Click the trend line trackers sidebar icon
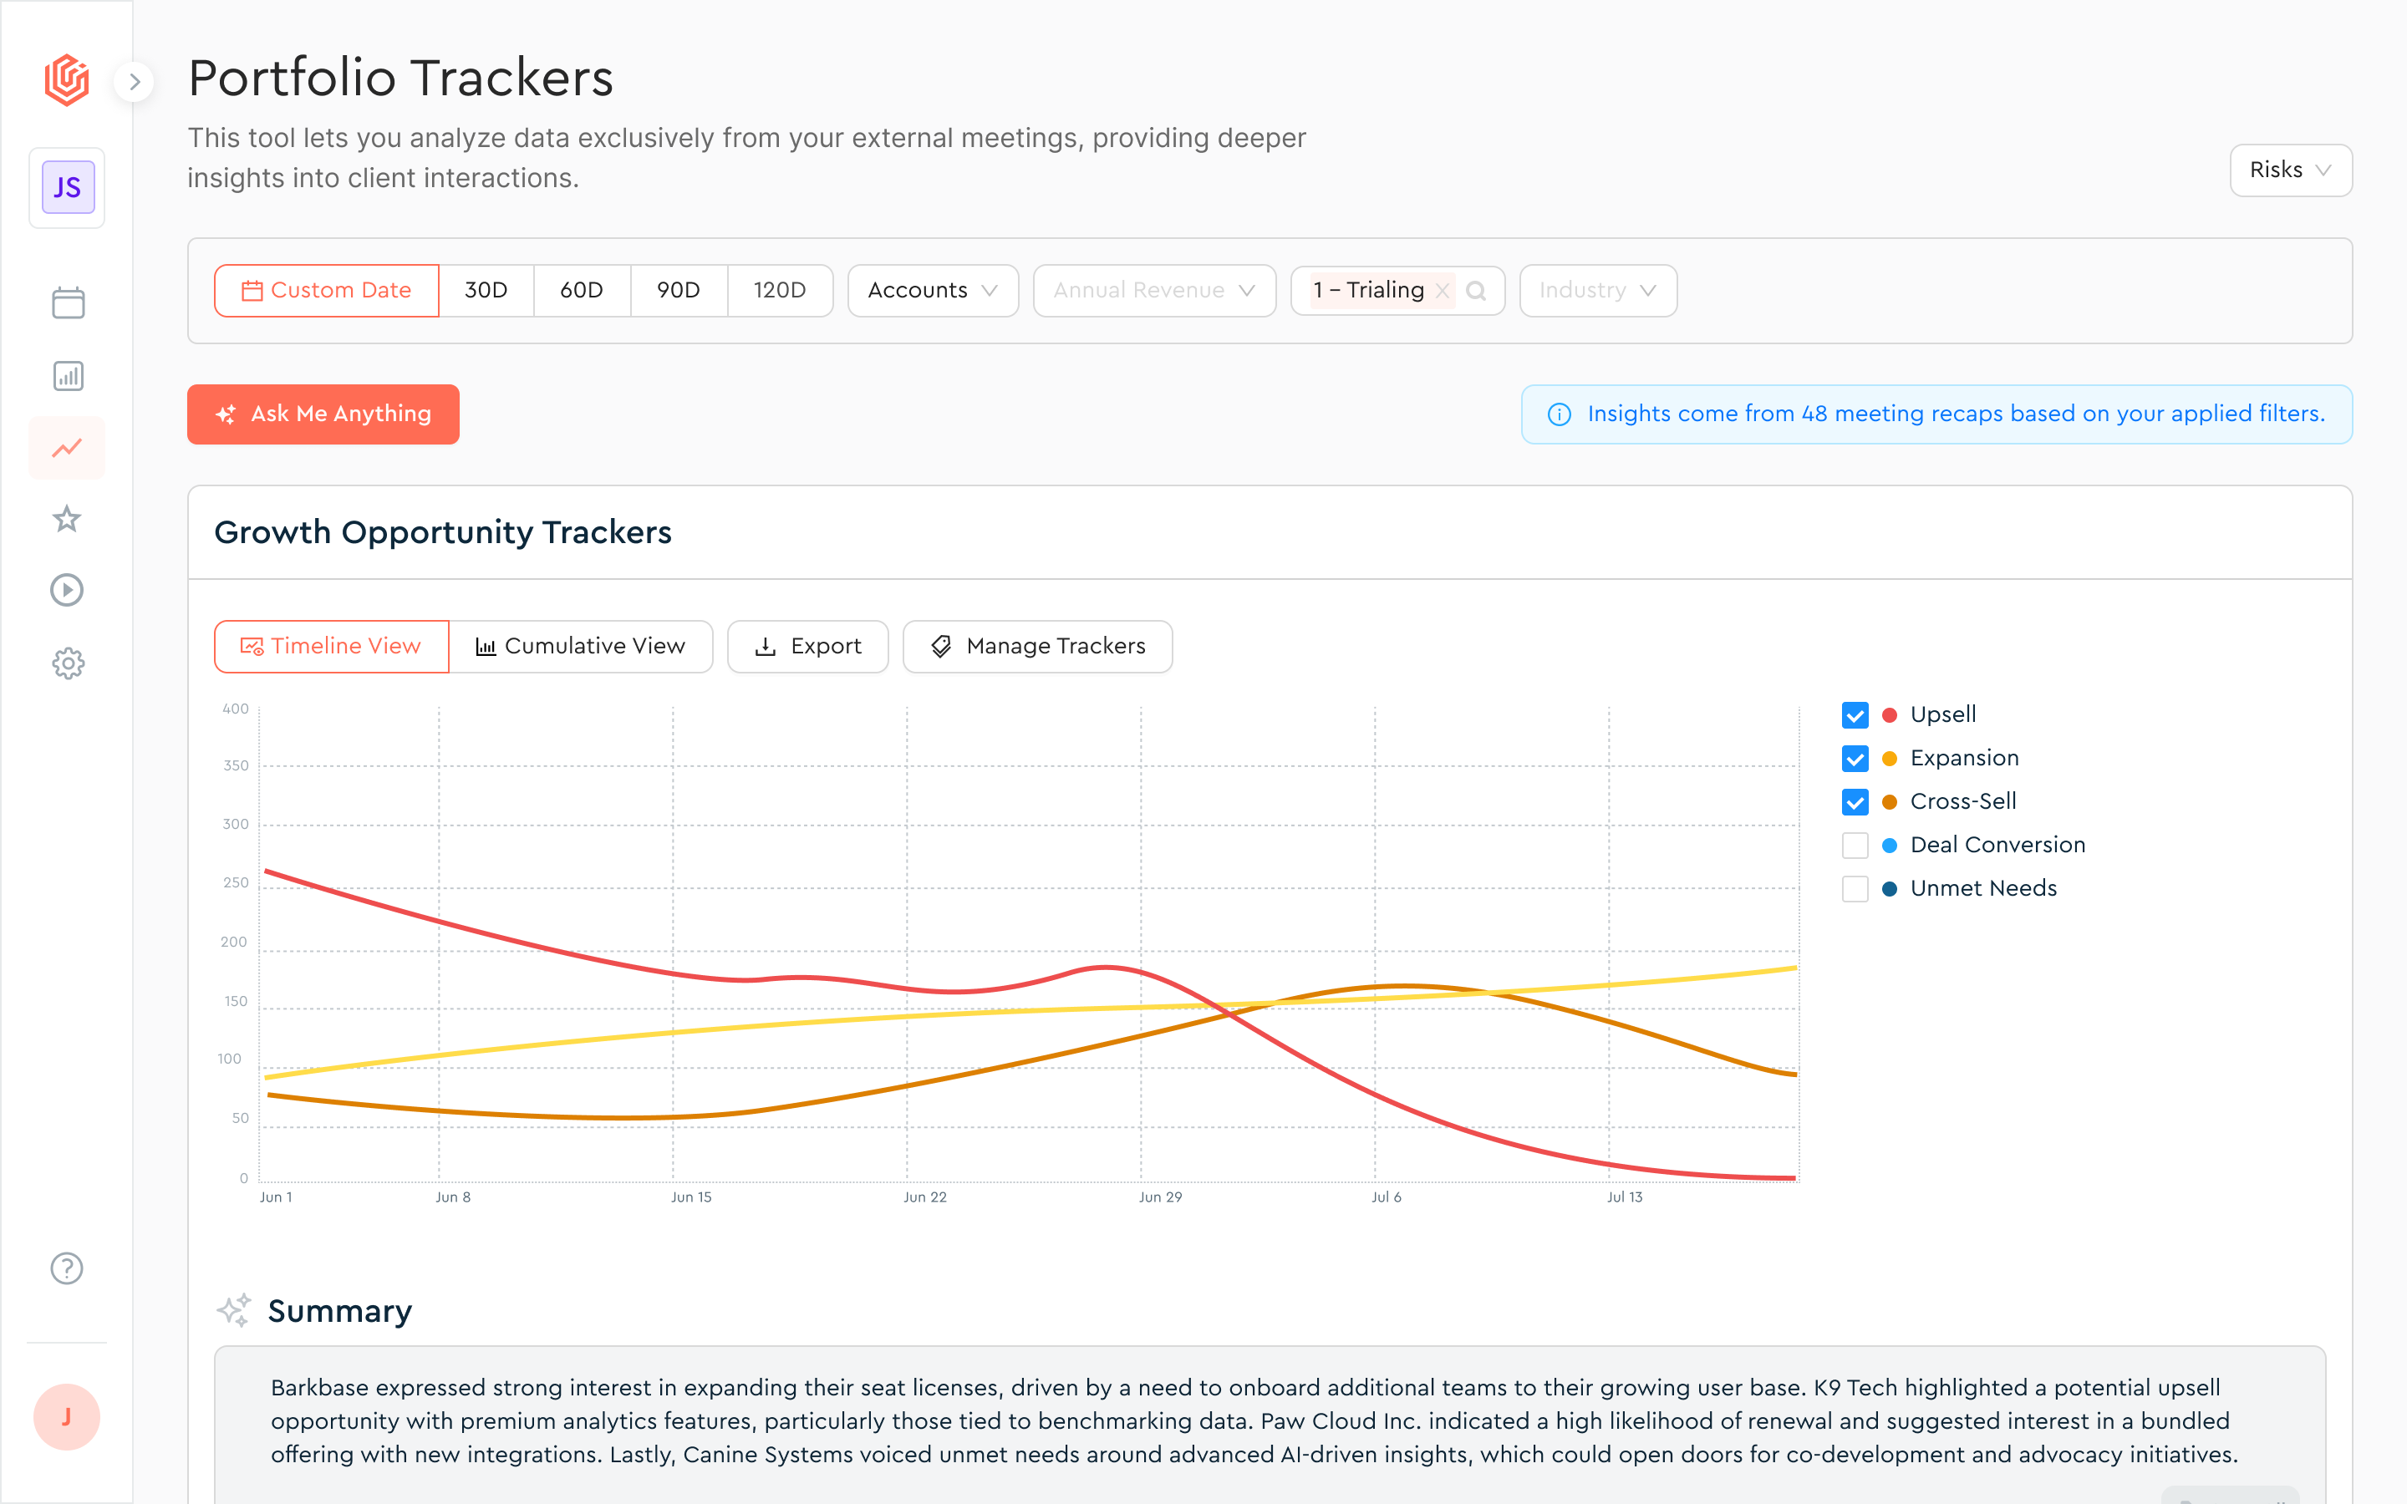Screen dimensions: 2407x1504 click(x=68, y=448)
